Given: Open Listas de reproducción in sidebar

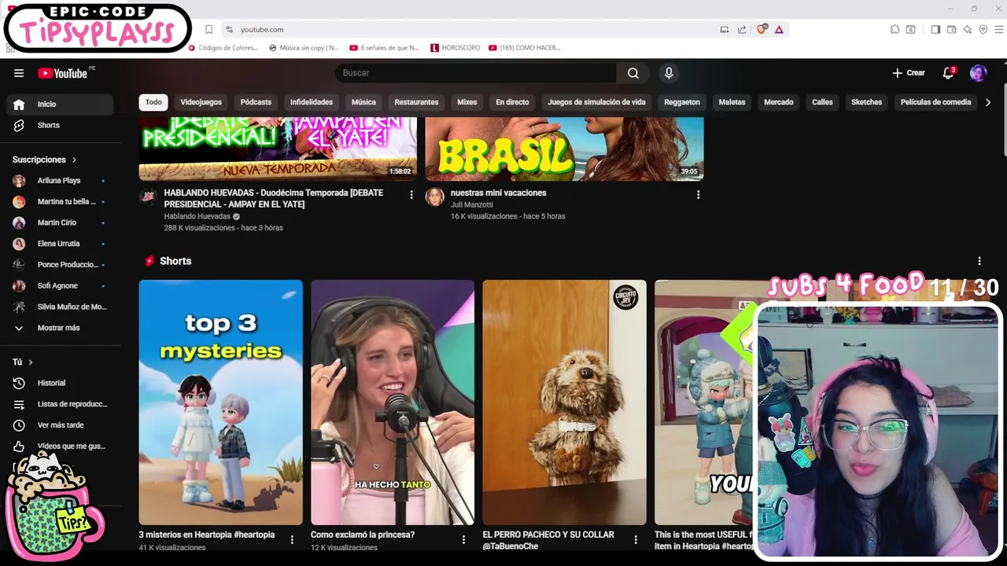Looking at the screenshot, I should point(60,404).
